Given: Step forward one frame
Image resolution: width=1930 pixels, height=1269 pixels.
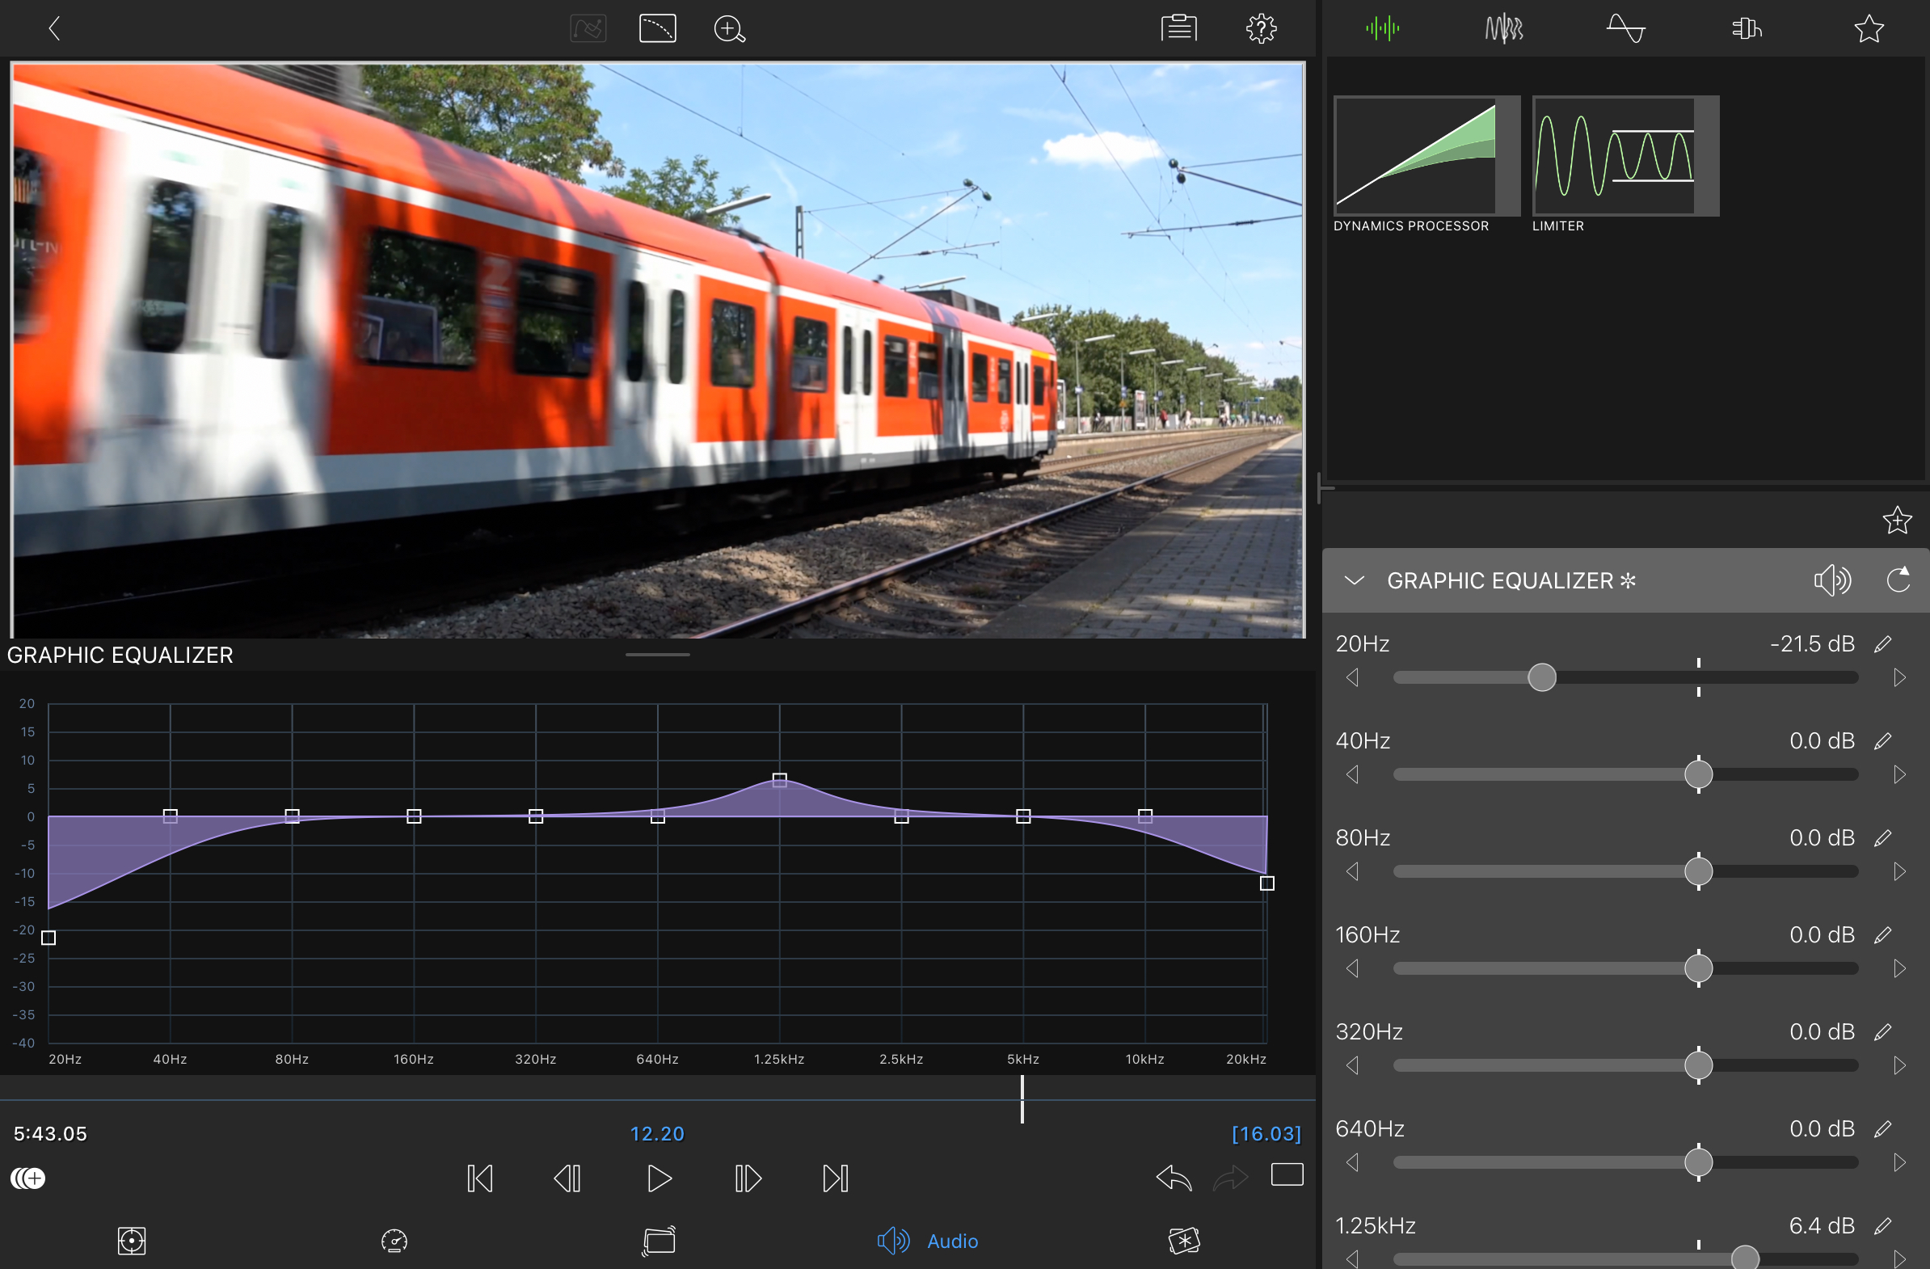Looking at the screenshot, I should point(748,1178).
